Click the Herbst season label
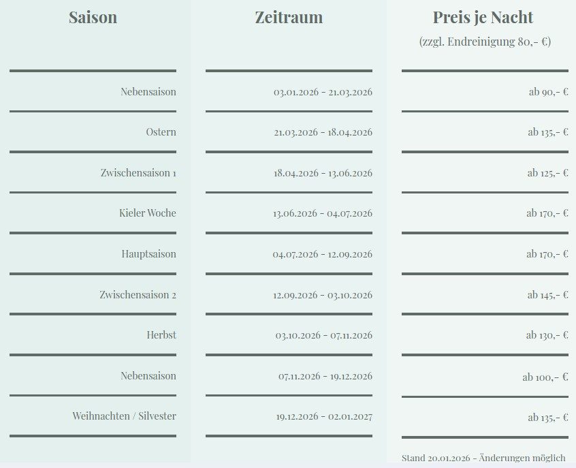576x468 pixels. coord(161,335)
